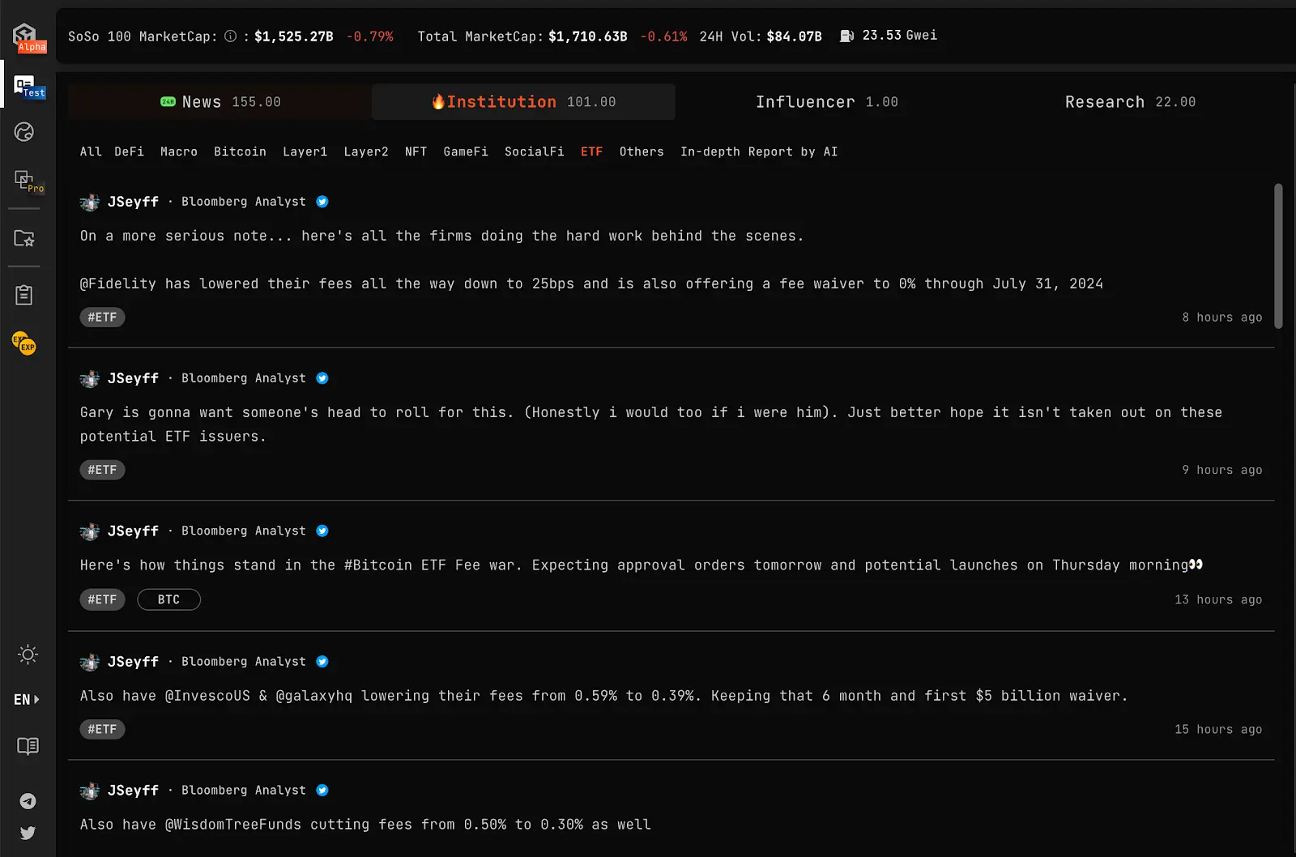The image size is (1296, 857).
Task: Select the ETF category filter
Action: pos(592,151)
